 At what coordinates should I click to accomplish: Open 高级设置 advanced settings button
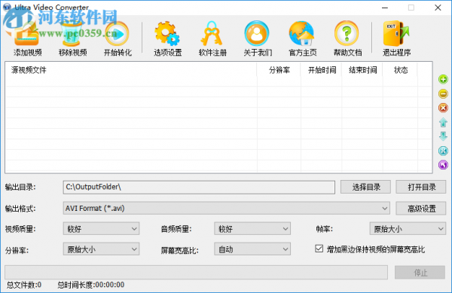coord(421,209)
